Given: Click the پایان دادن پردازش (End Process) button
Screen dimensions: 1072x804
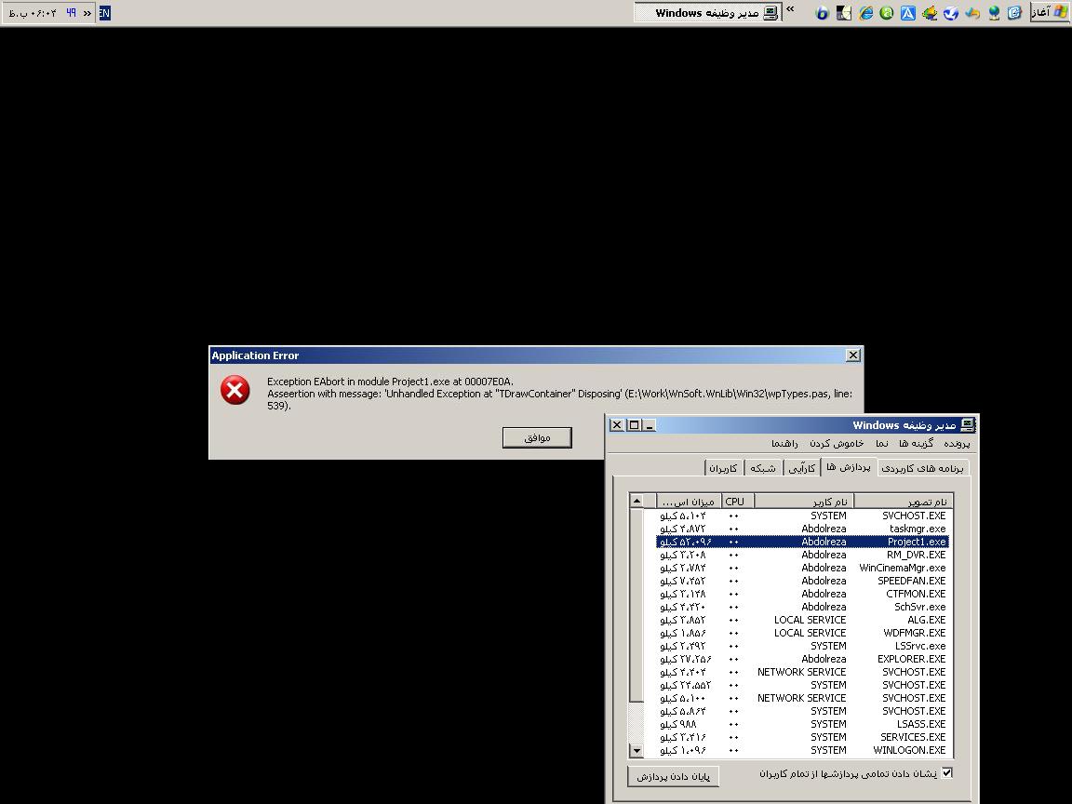Looking at the screenshot, I should (673, 776).
